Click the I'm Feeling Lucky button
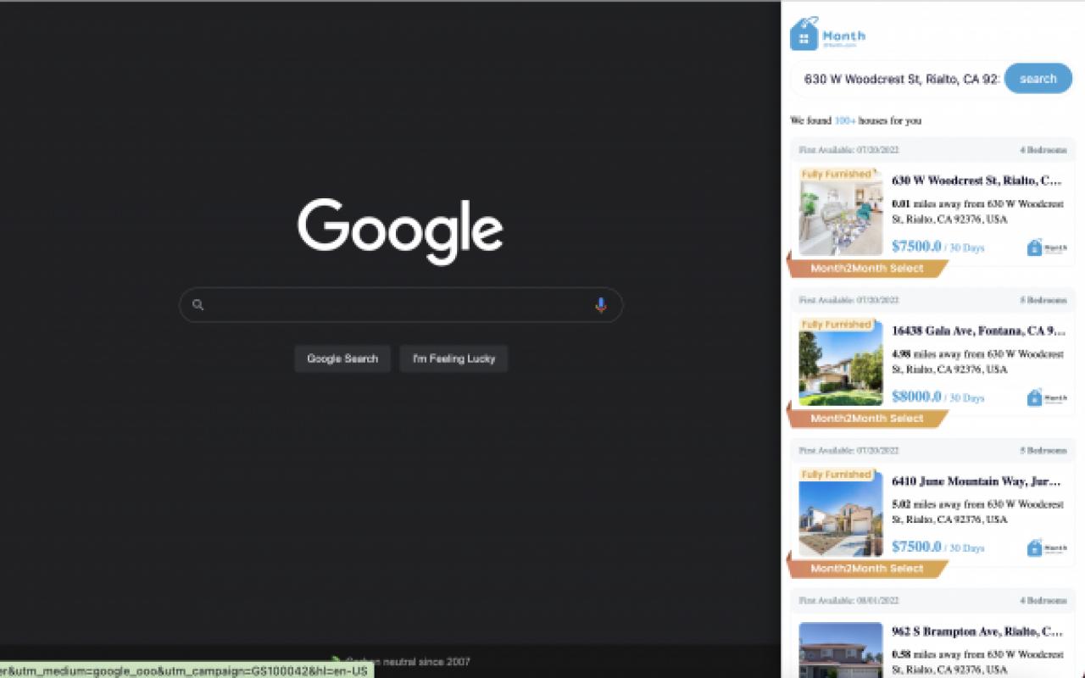 pos(453,358)
